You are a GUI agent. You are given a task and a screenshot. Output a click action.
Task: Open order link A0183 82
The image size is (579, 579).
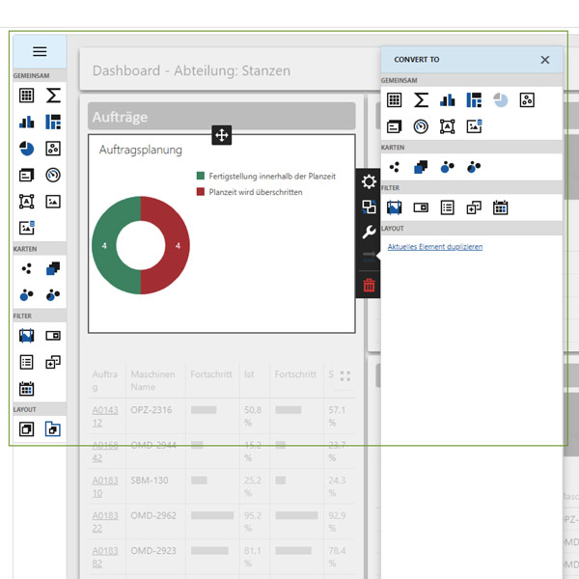[x=105, y=557]
